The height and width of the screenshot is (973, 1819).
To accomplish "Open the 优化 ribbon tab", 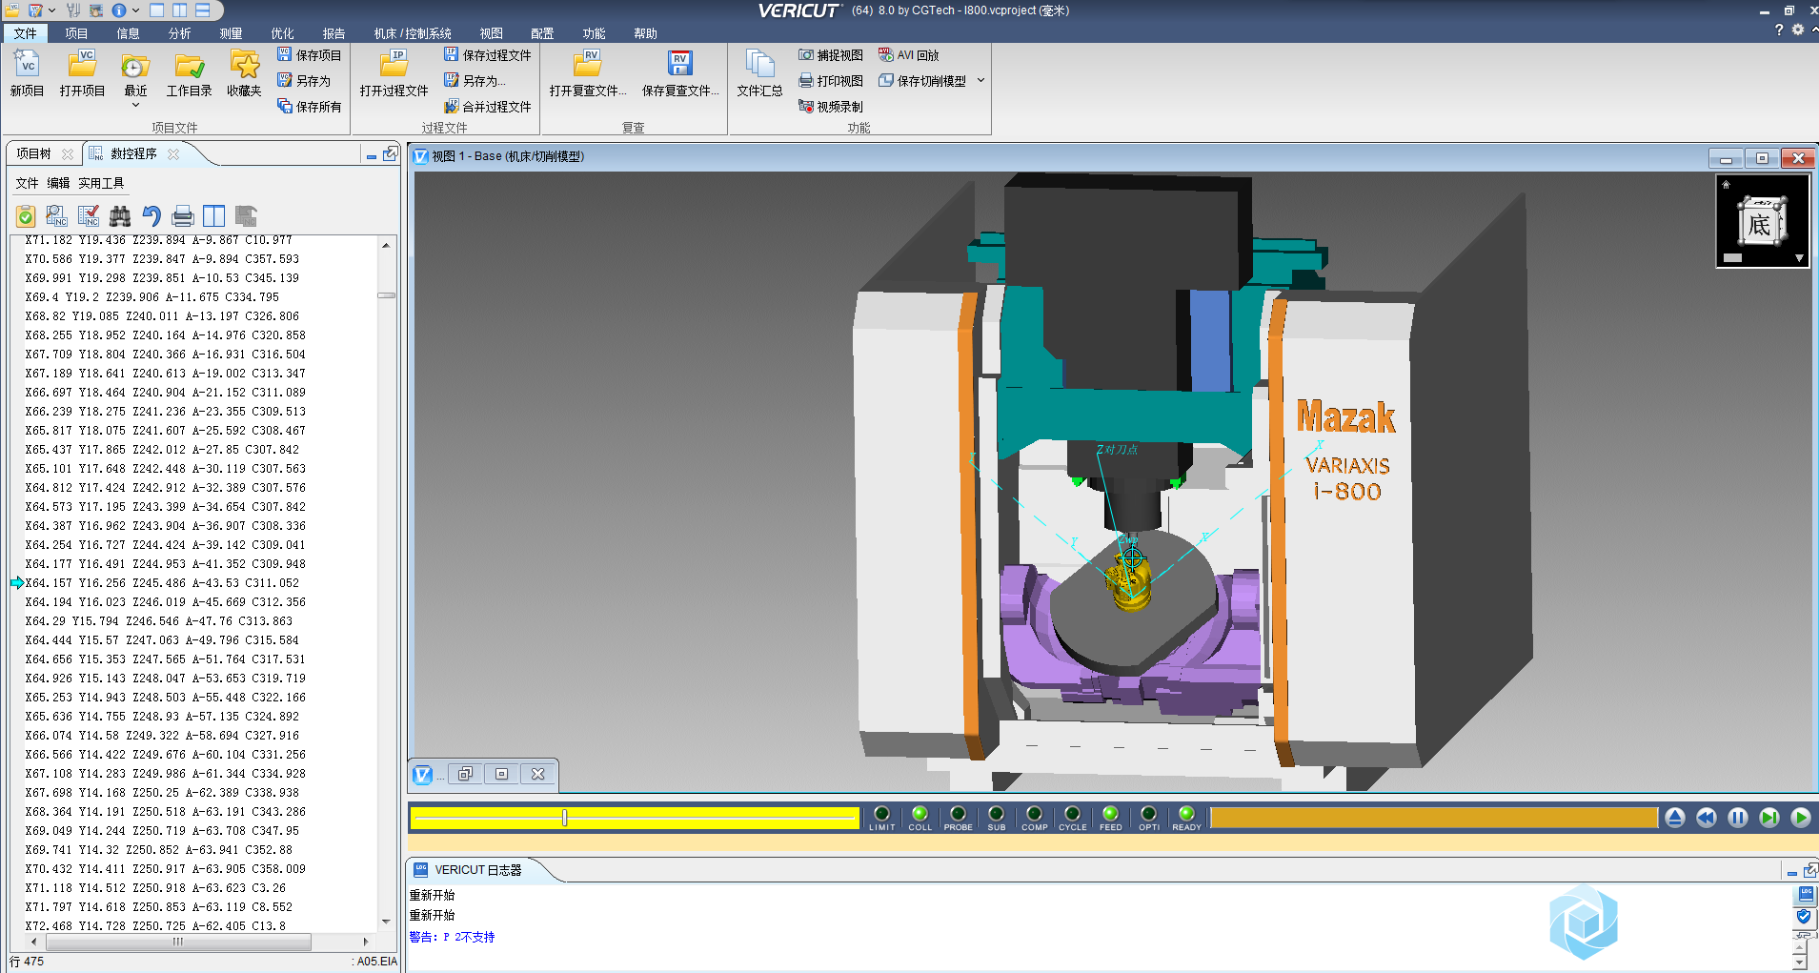I will 282,33.
